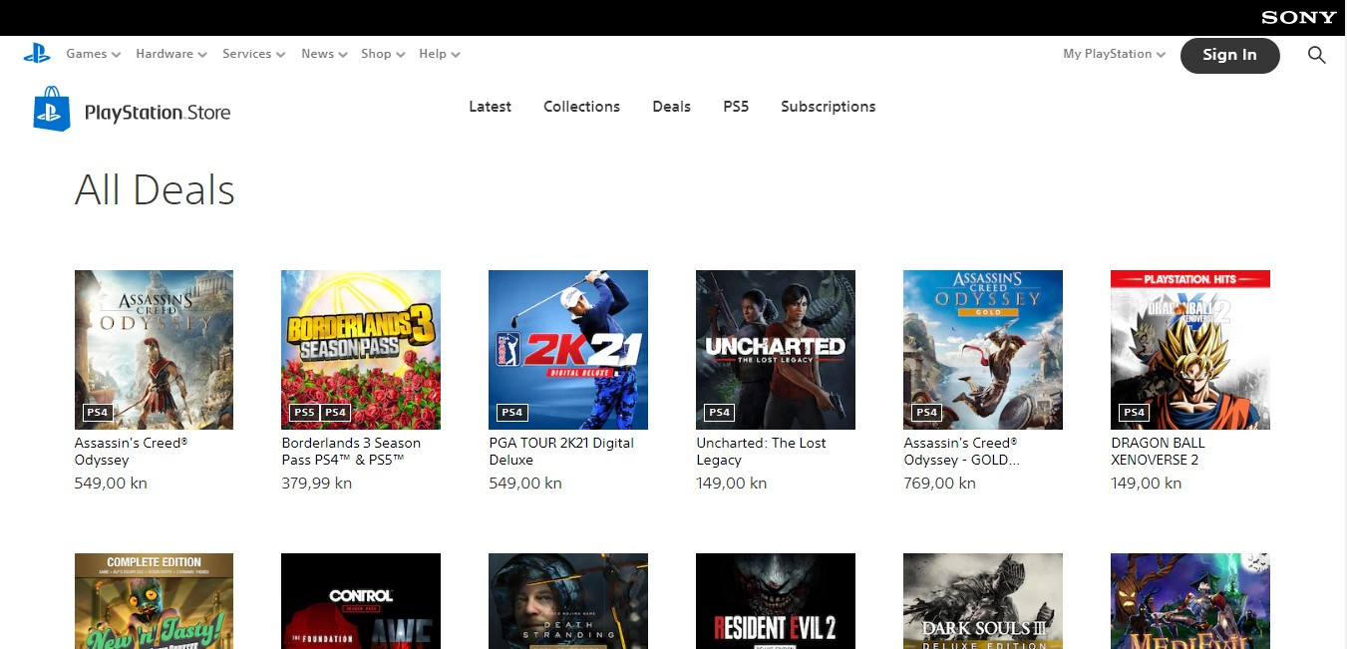Open the My PlayStation dropdown
Viewport: 1347px width, 649px height.
[x=1114, y=54]
